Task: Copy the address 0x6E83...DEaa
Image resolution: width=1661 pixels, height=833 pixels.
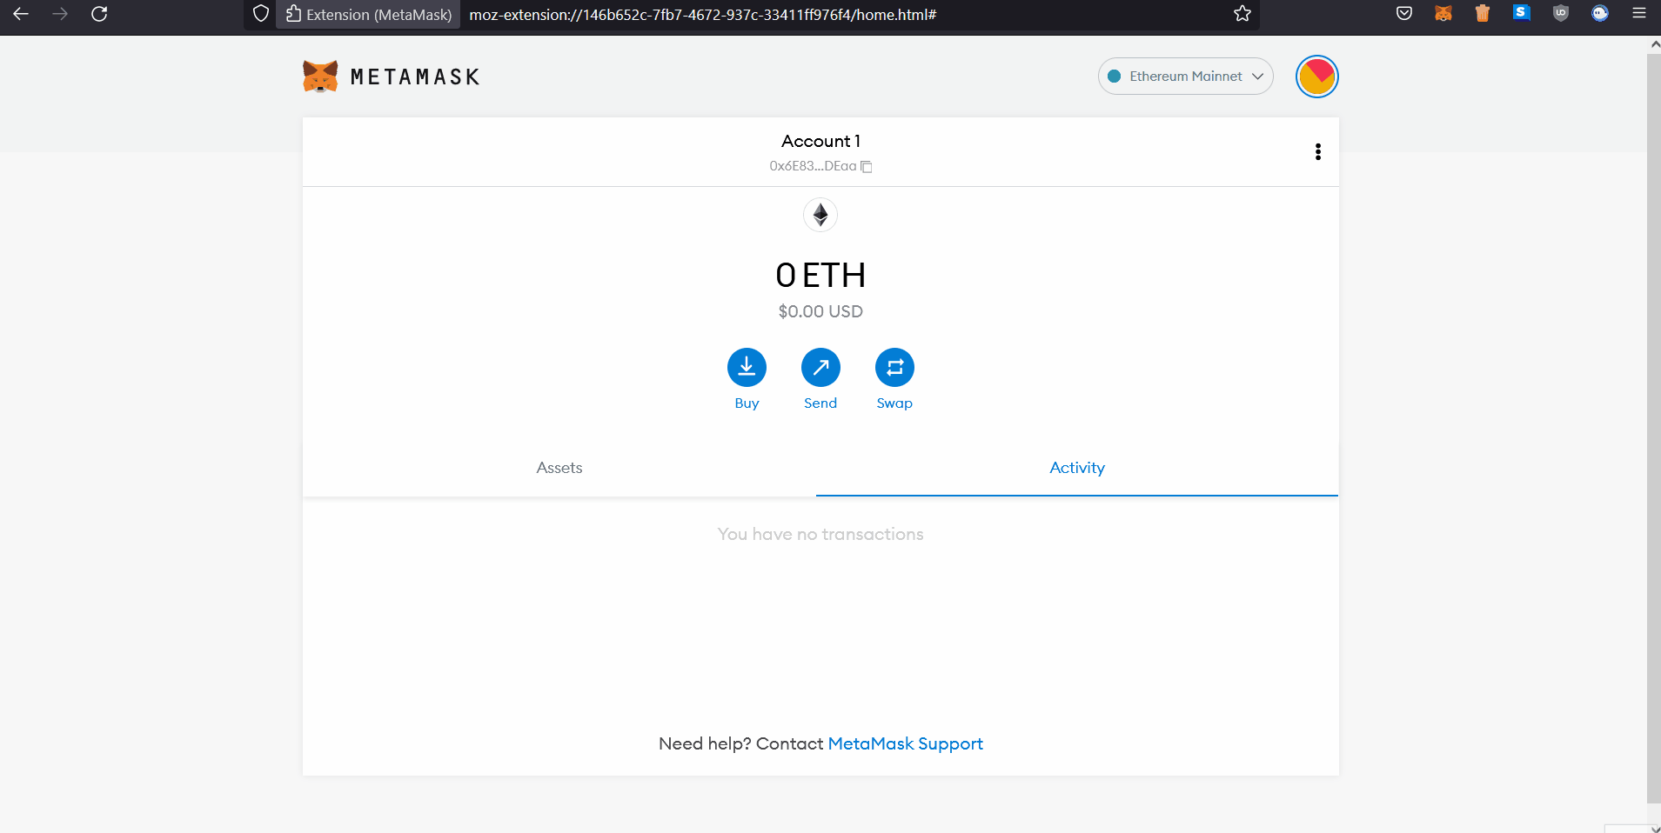Action: (x=820, y=166)
